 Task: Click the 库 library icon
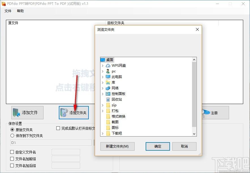[108, 83]
